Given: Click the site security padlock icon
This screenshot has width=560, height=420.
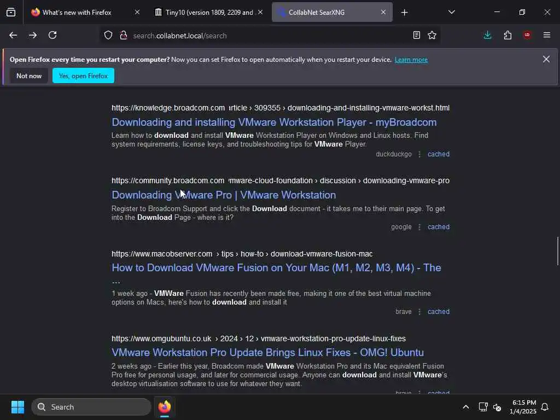Looking at the screenshot, I should click(124, 36).
